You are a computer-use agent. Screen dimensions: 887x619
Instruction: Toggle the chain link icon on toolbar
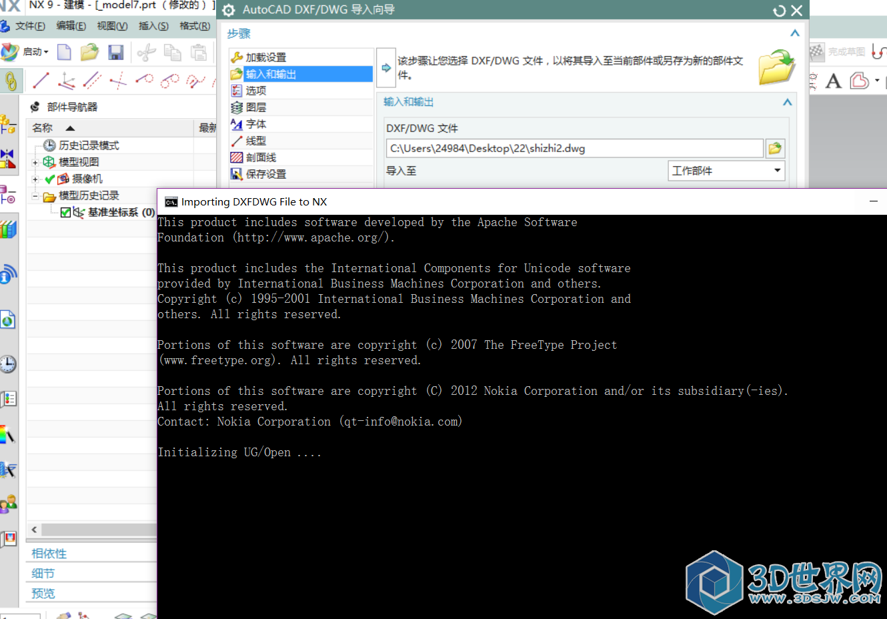[x=11, y=81]
